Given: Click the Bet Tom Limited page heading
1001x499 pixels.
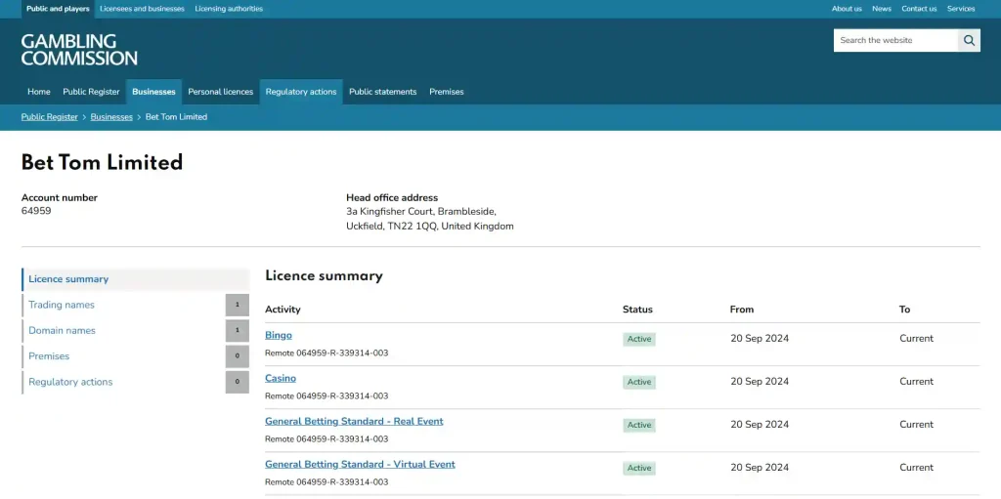Looking at the screenshot, I should 102,163.
